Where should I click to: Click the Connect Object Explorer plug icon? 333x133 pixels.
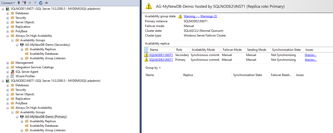[x=19, y=3]
